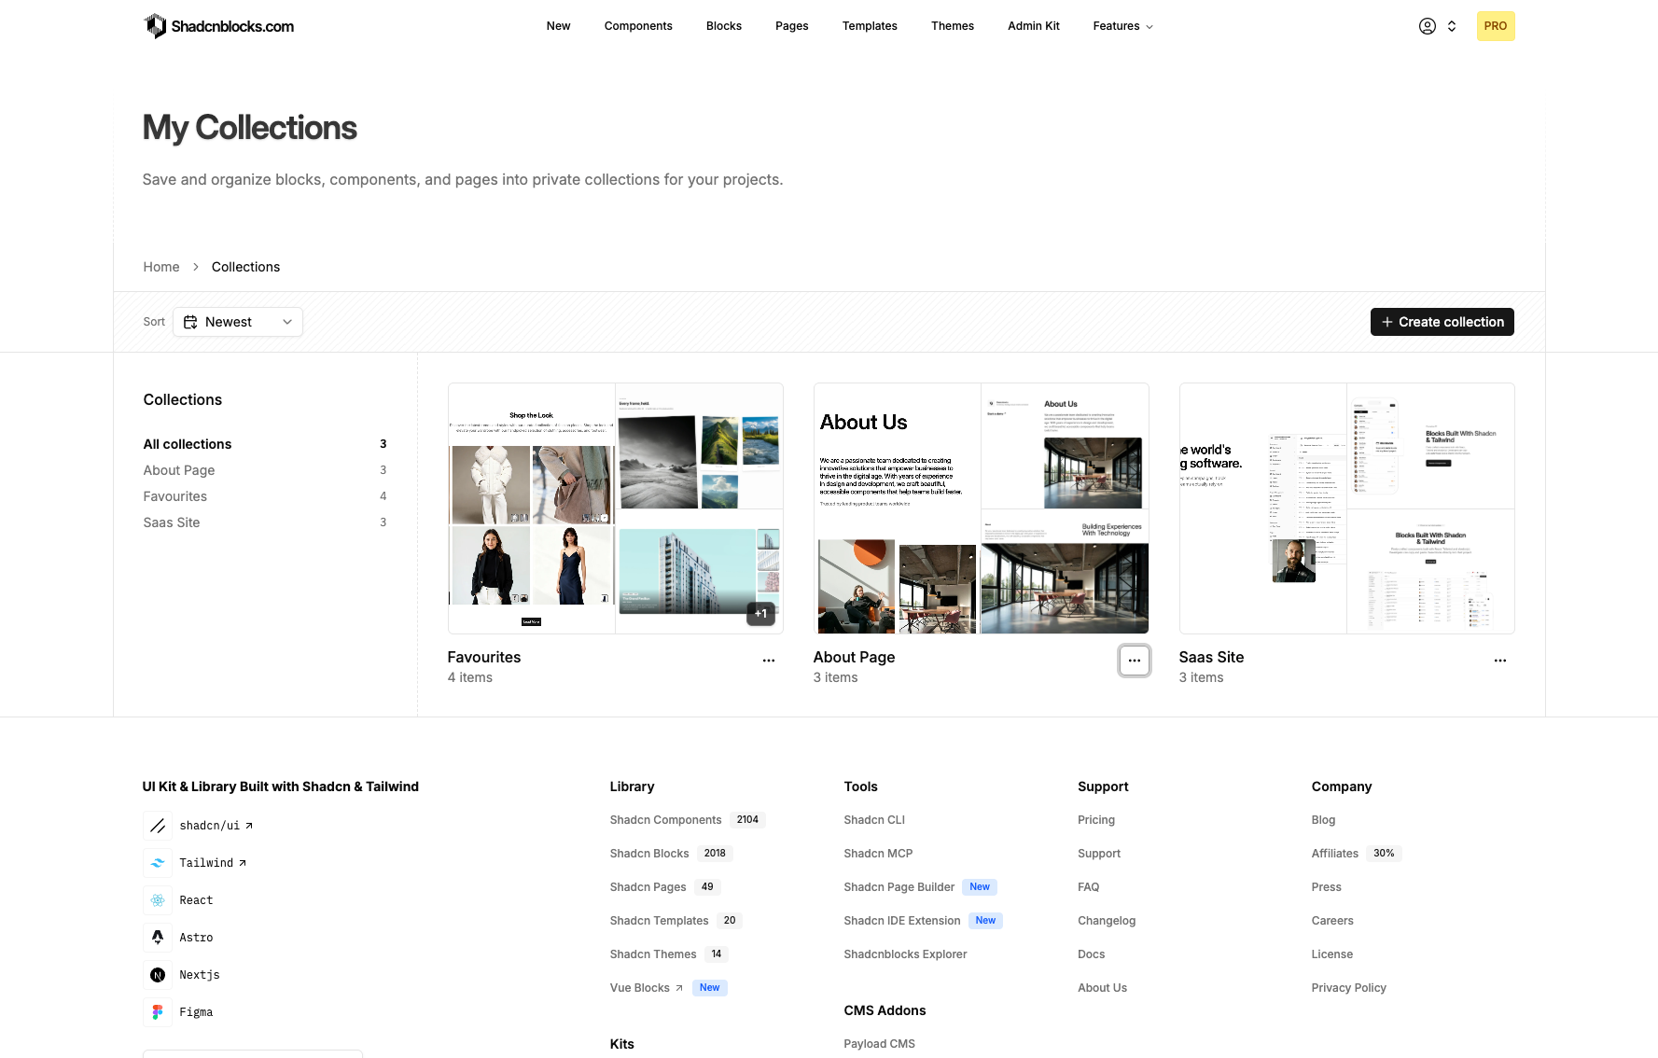Image resolution: width=1658 pixels, height=1058 pixels.
Task: Select All collections in the sidebar
Action: [x=265, y=444]
